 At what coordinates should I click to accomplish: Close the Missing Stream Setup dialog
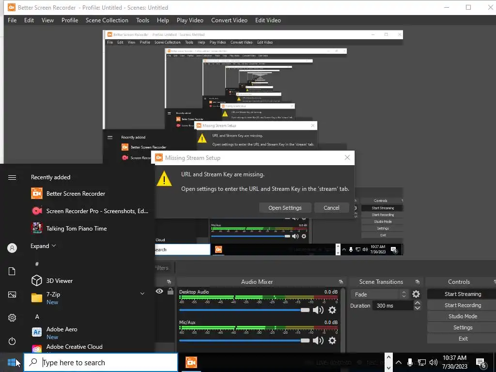(347, 157)
